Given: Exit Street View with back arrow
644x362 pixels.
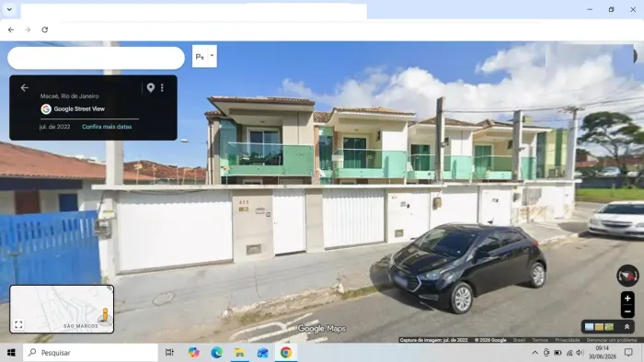Looking at the screenshot, I should tap(25, 87).
